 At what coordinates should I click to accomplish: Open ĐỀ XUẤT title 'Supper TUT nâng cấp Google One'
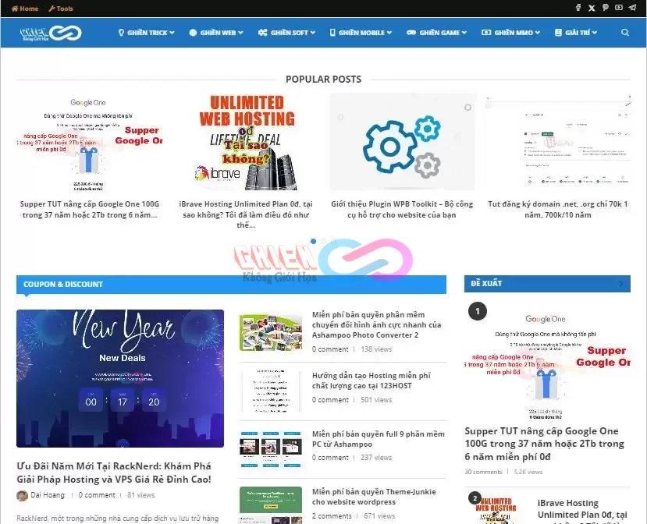tap(545, 444)
